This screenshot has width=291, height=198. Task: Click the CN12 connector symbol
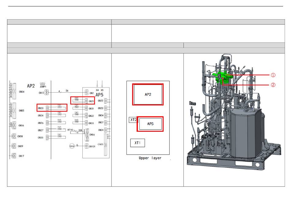point(47,92)
